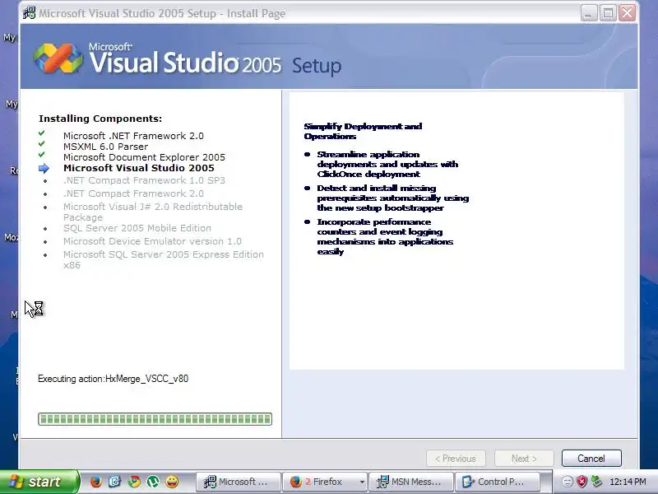Click the Visual Studio 2005 logo icon

(58, 58)
